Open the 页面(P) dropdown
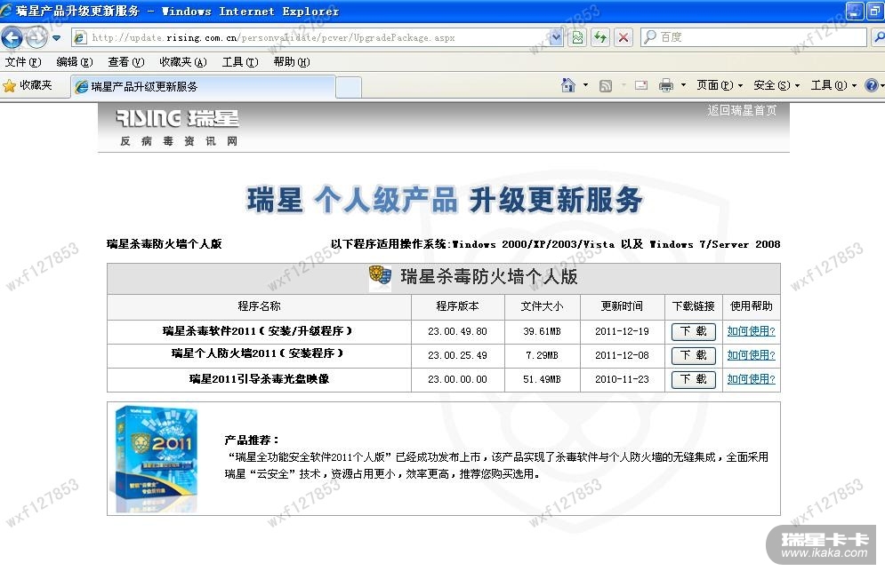Screen dimensions: 885x571 (x=720, y=85)
